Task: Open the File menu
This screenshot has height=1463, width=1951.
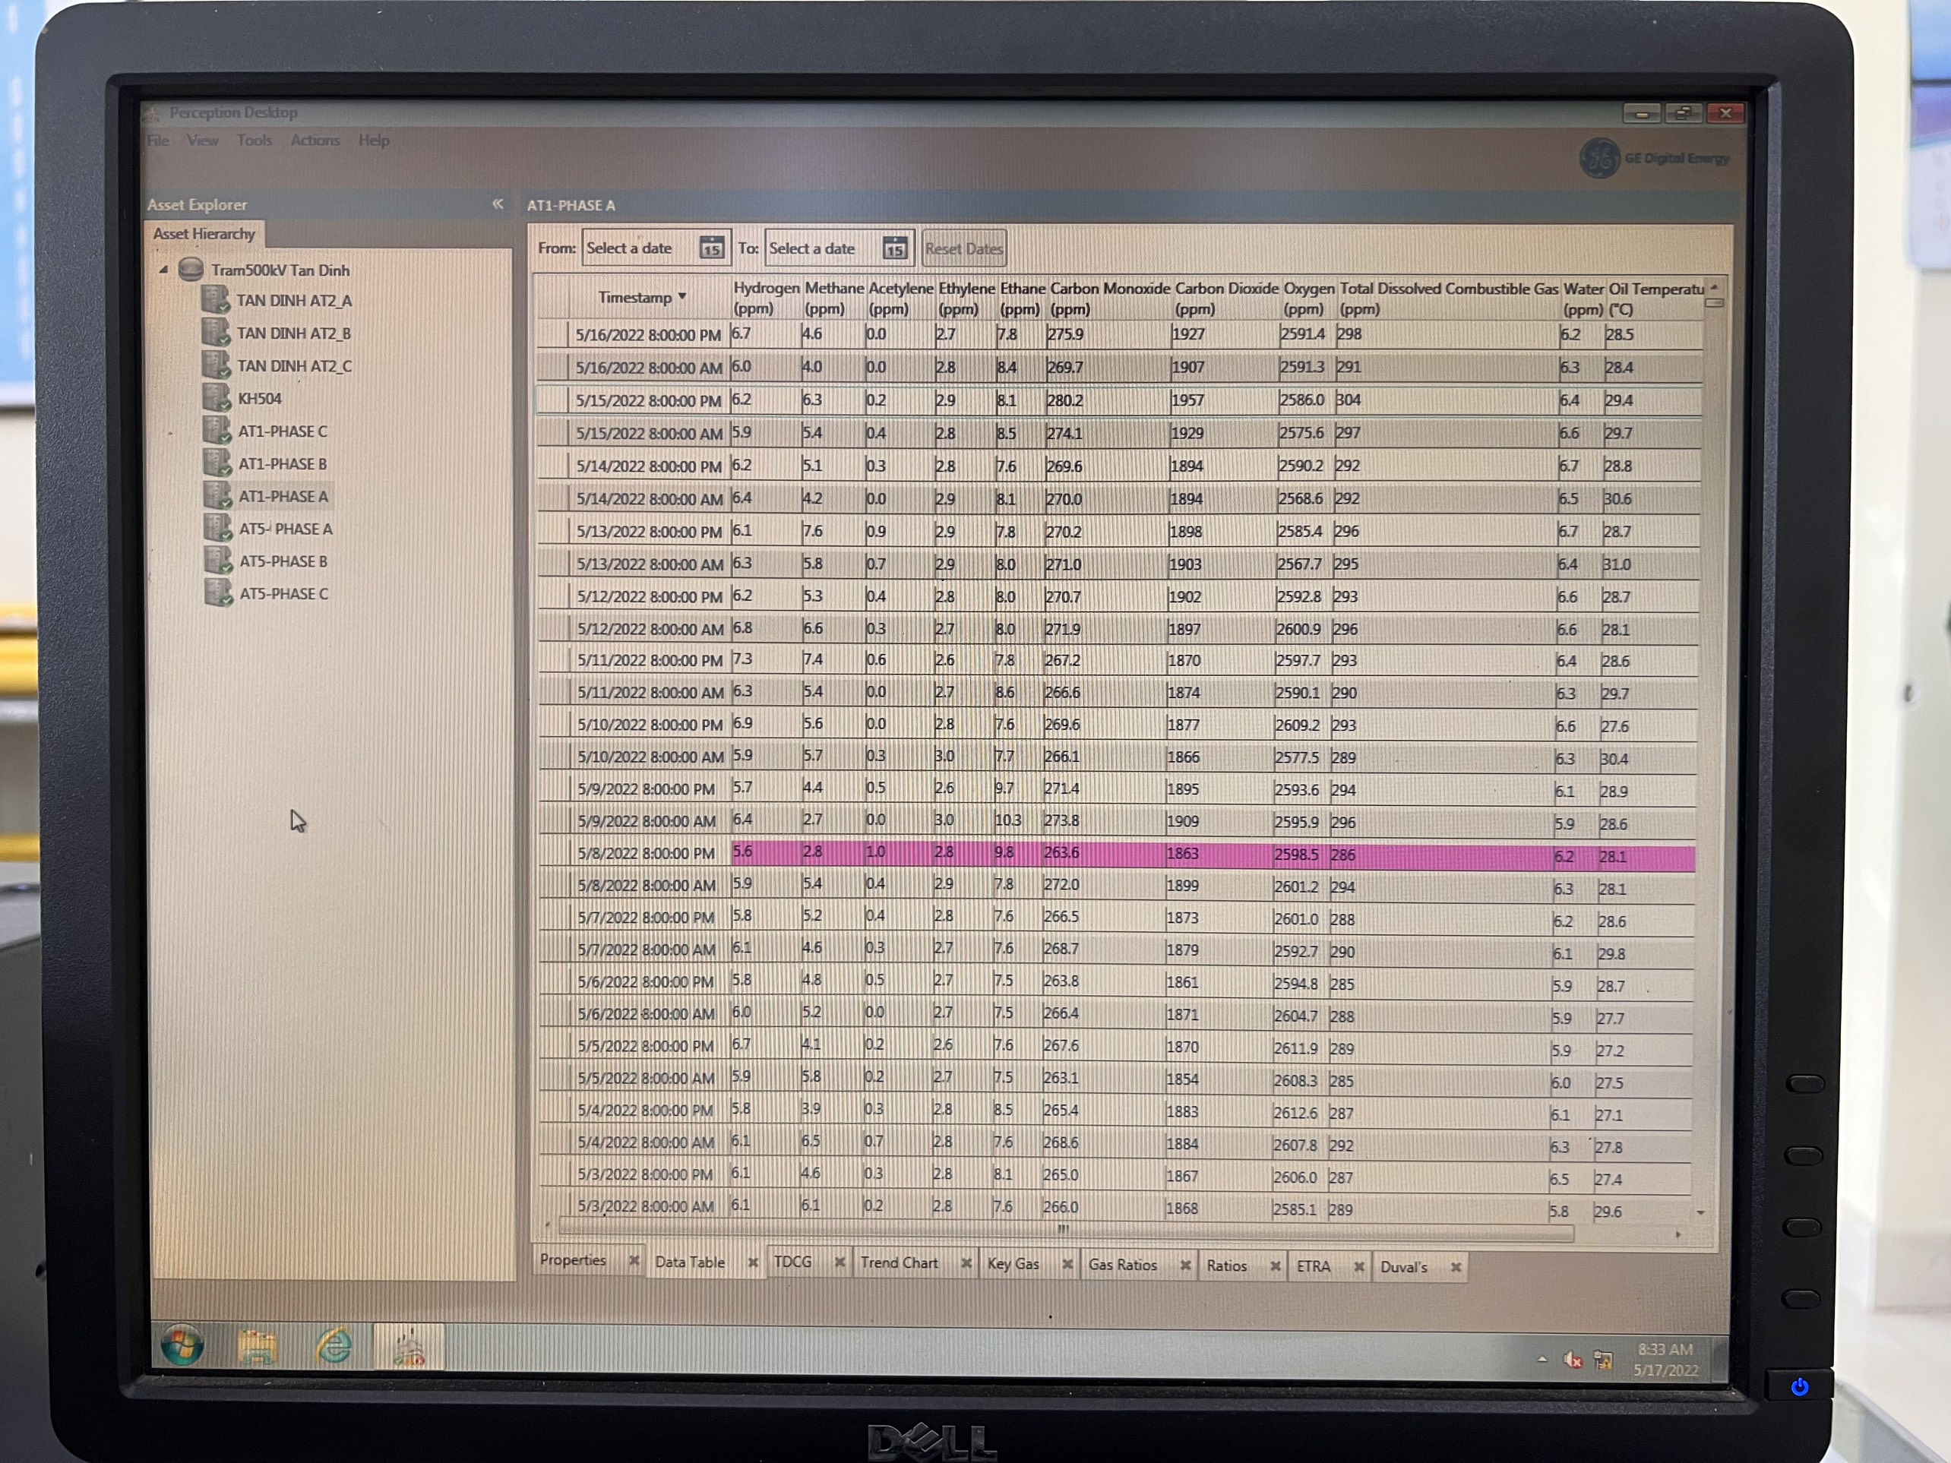Action: [158, 141]
